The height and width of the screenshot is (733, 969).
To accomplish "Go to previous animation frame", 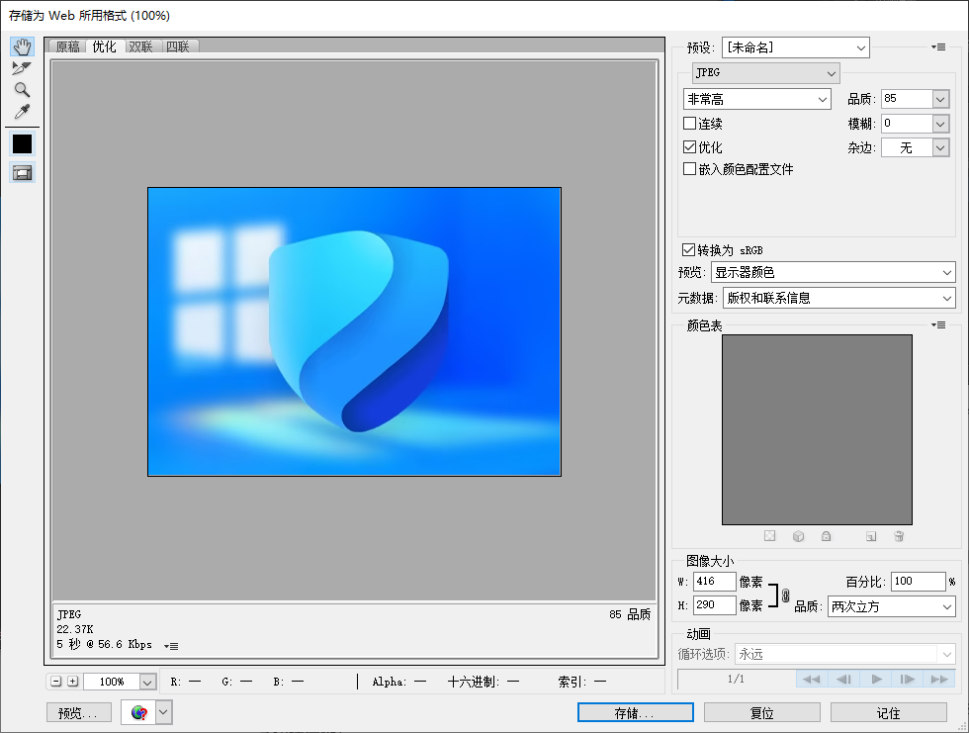I will [x=843, y=680].
